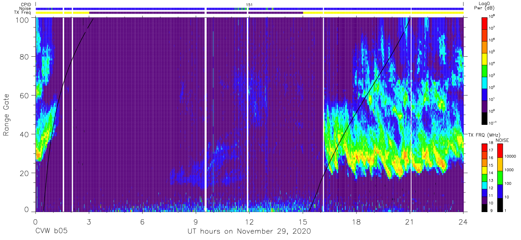The height and width of the screenshot is (240, 521).
Task: Click the 'Noise' row label at top left
Action: point(25,8)
